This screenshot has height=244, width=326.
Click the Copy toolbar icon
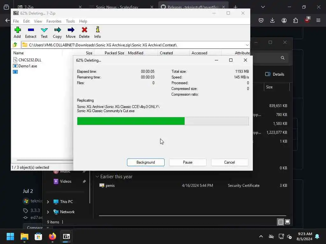pos(57,32)
